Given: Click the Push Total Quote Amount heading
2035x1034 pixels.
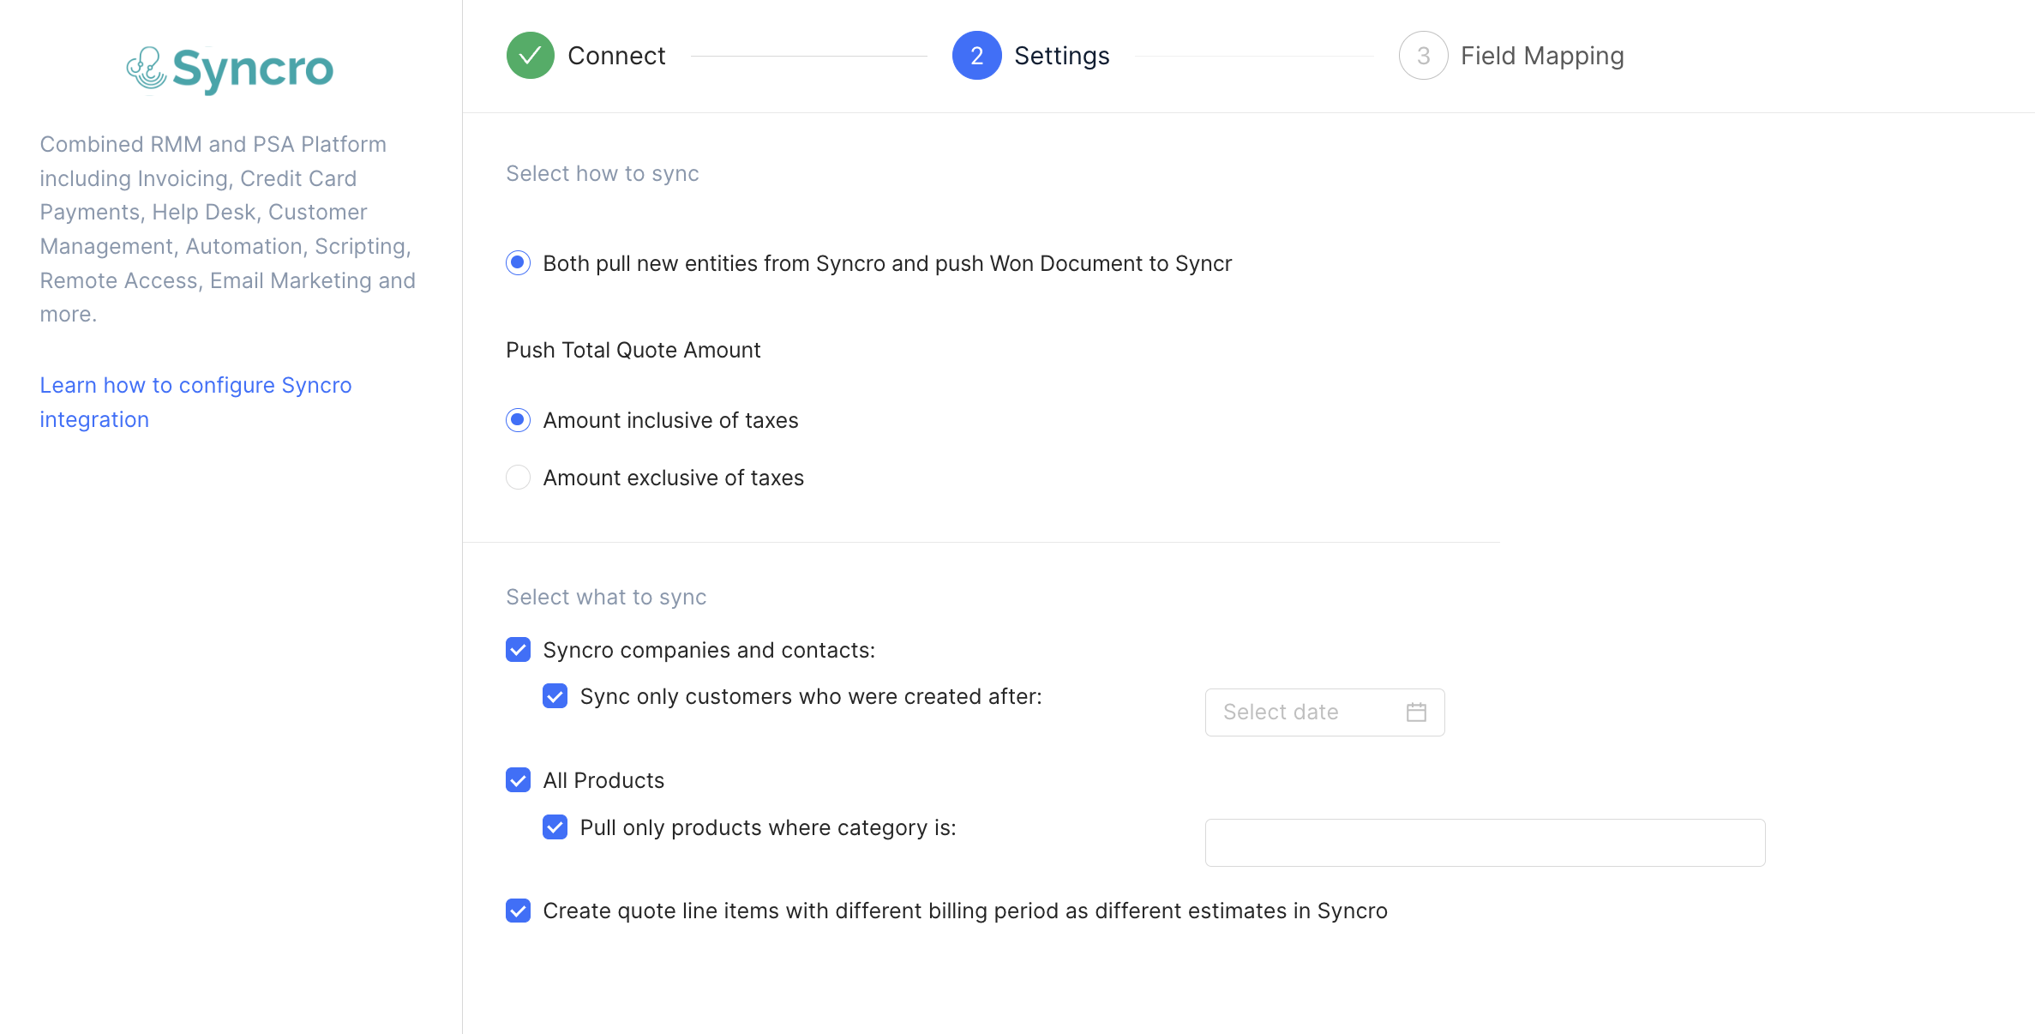Looking at the screenshot, I should coord(633,350).
